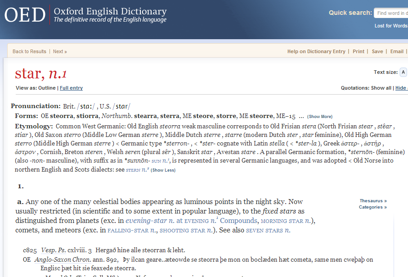
Task: Click the OED logo
Action: tap(25, 15)
